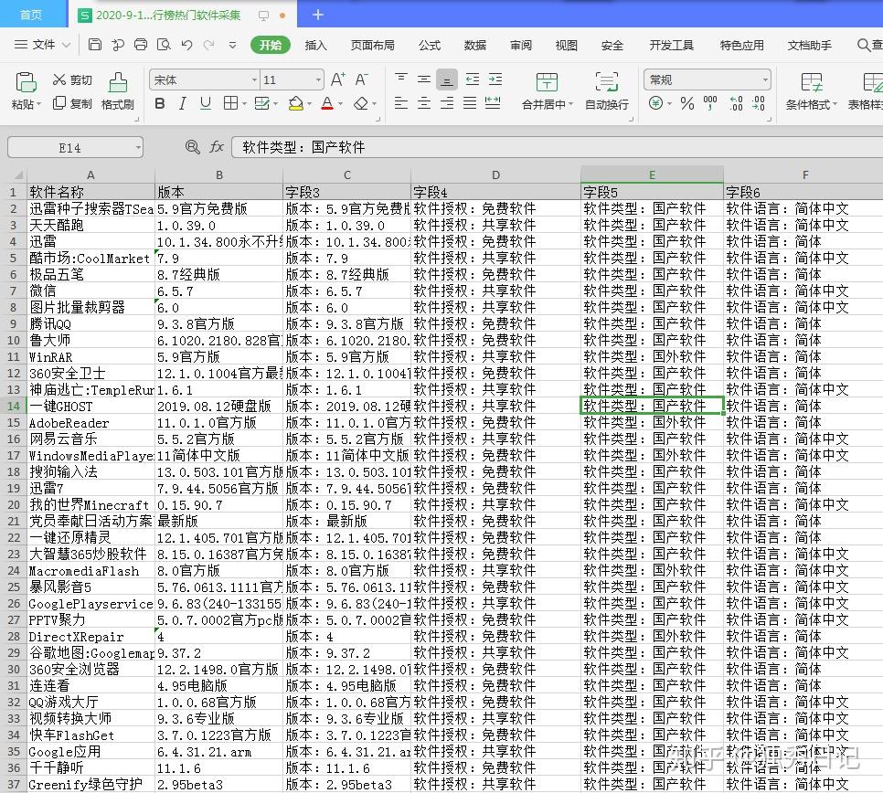The image size is (883, 793).
Task: Click the Wrap Text (自动换行) icon
Action: 607,82
